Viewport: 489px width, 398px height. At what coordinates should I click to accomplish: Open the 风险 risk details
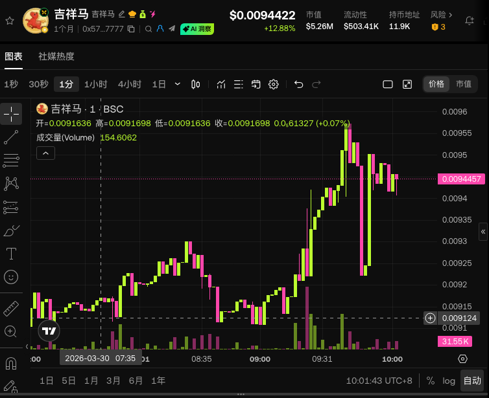click(441, 15)
